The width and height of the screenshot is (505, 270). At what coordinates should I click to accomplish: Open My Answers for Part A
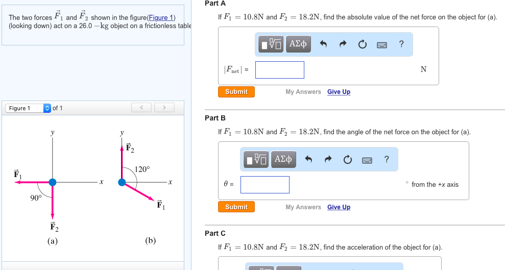click(x=303, y=92)
